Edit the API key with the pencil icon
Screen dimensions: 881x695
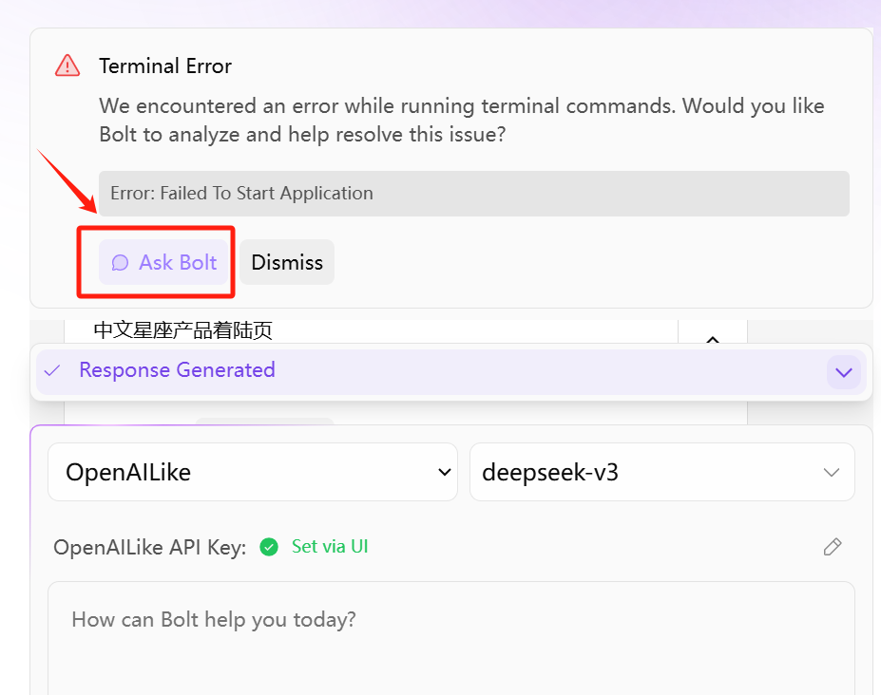833,547
